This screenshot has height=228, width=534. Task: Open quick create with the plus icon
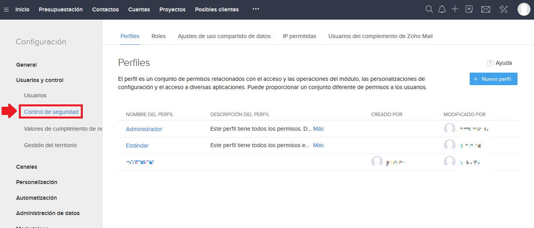pyautogui.click(x=455, y=9)
